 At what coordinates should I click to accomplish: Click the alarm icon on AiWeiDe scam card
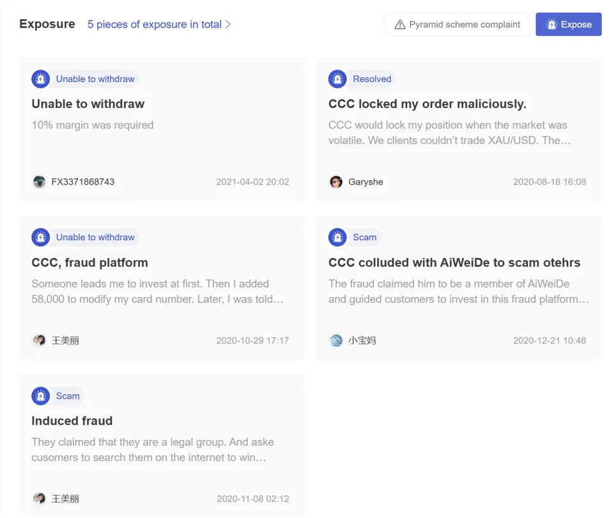[x=337, y=237]
